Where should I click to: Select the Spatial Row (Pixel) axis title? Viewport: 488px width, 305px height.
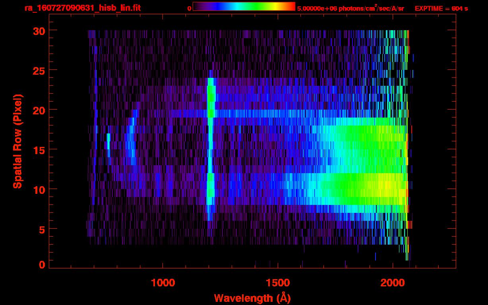17,141
